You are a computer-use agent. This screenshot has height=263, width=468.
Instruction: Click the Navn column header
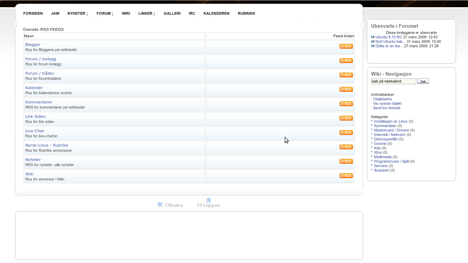coord(29,36)
